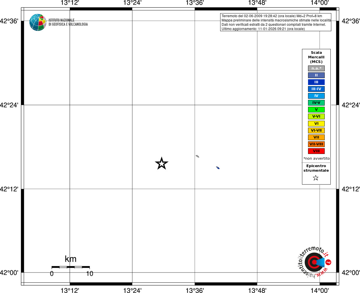360x293 pixels.
Task: Click the 'Istituto Nazionale di Geofisica' text
Action: tap(68, 22)
